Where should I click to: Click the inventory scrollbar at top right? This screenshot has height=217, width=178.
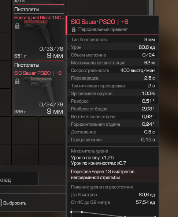[x=151, y=8]
